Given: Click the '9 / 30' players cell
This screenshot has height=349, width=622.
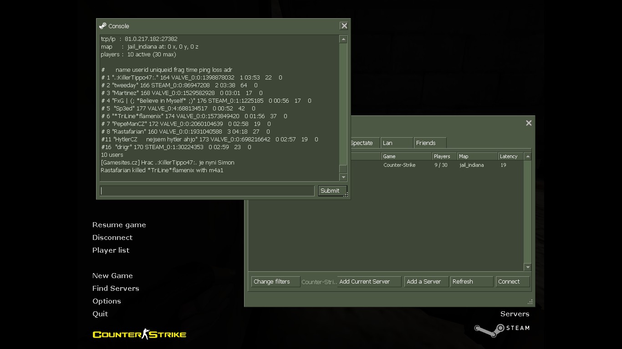Looking at the screenshot, I should click(441, 165).
